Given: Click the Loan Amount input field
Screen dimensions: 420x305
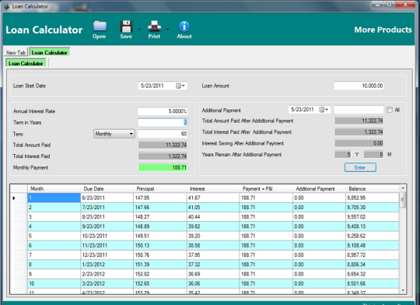Looking at the screenshot, I should pyautogui.click(x=359, y=86).
